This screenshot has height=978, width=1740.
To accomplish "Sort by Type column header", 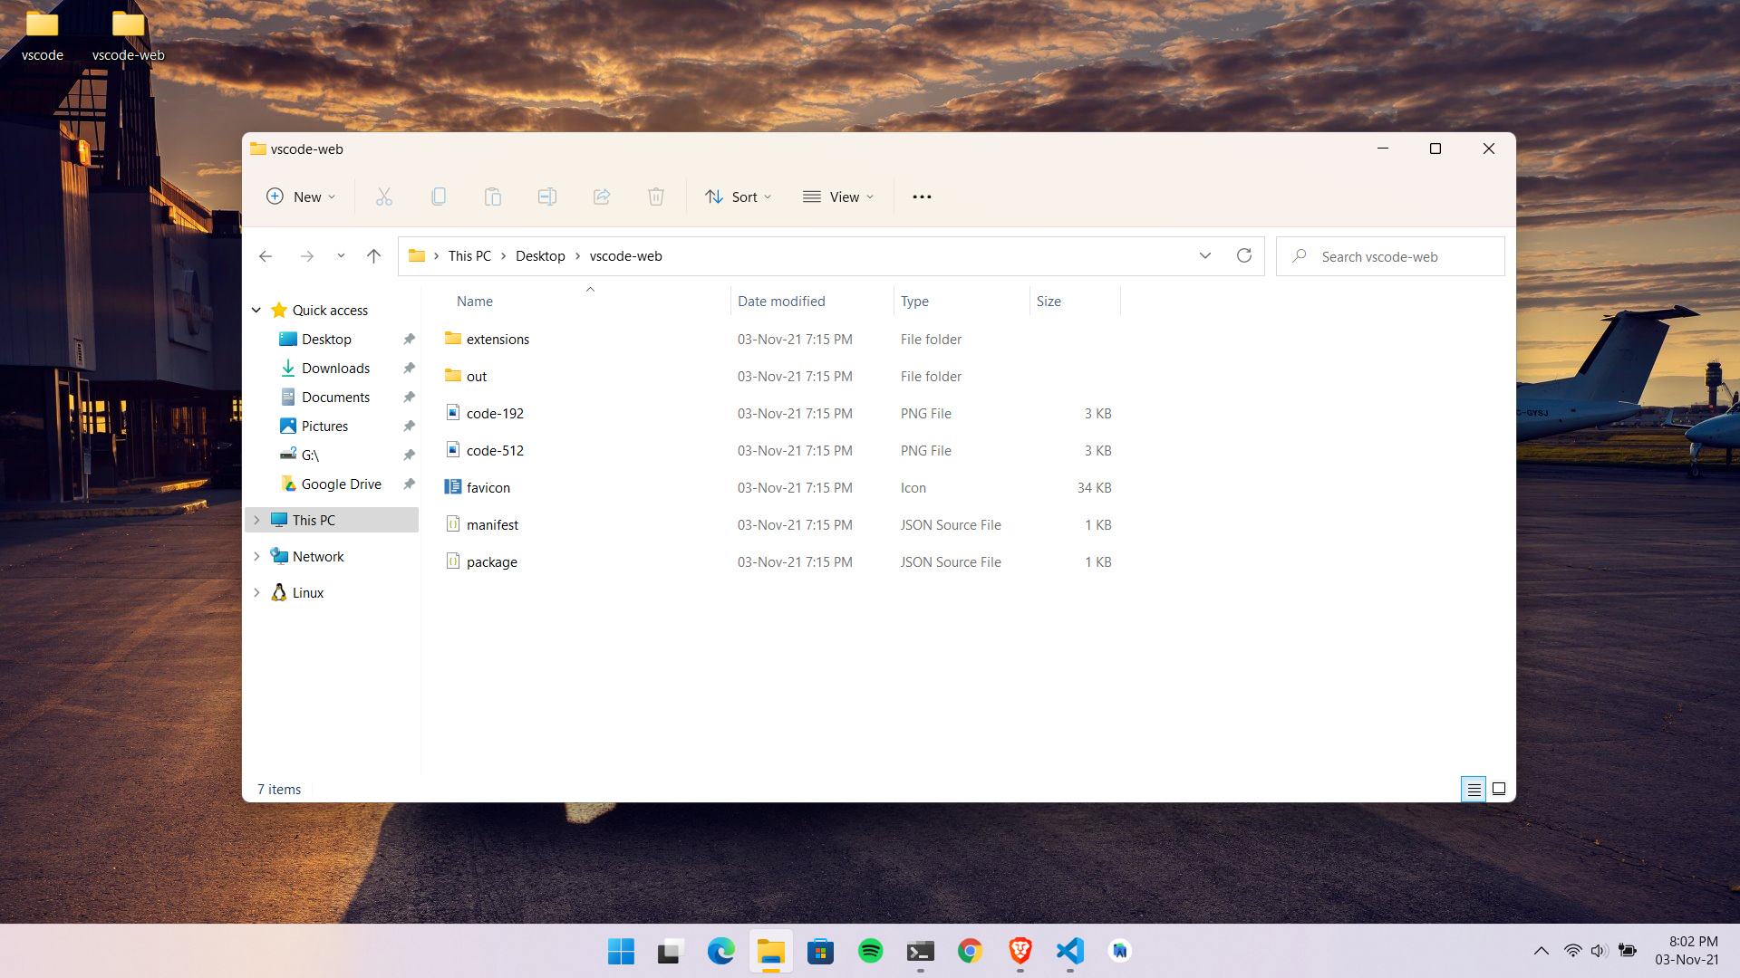I will 962,301.
